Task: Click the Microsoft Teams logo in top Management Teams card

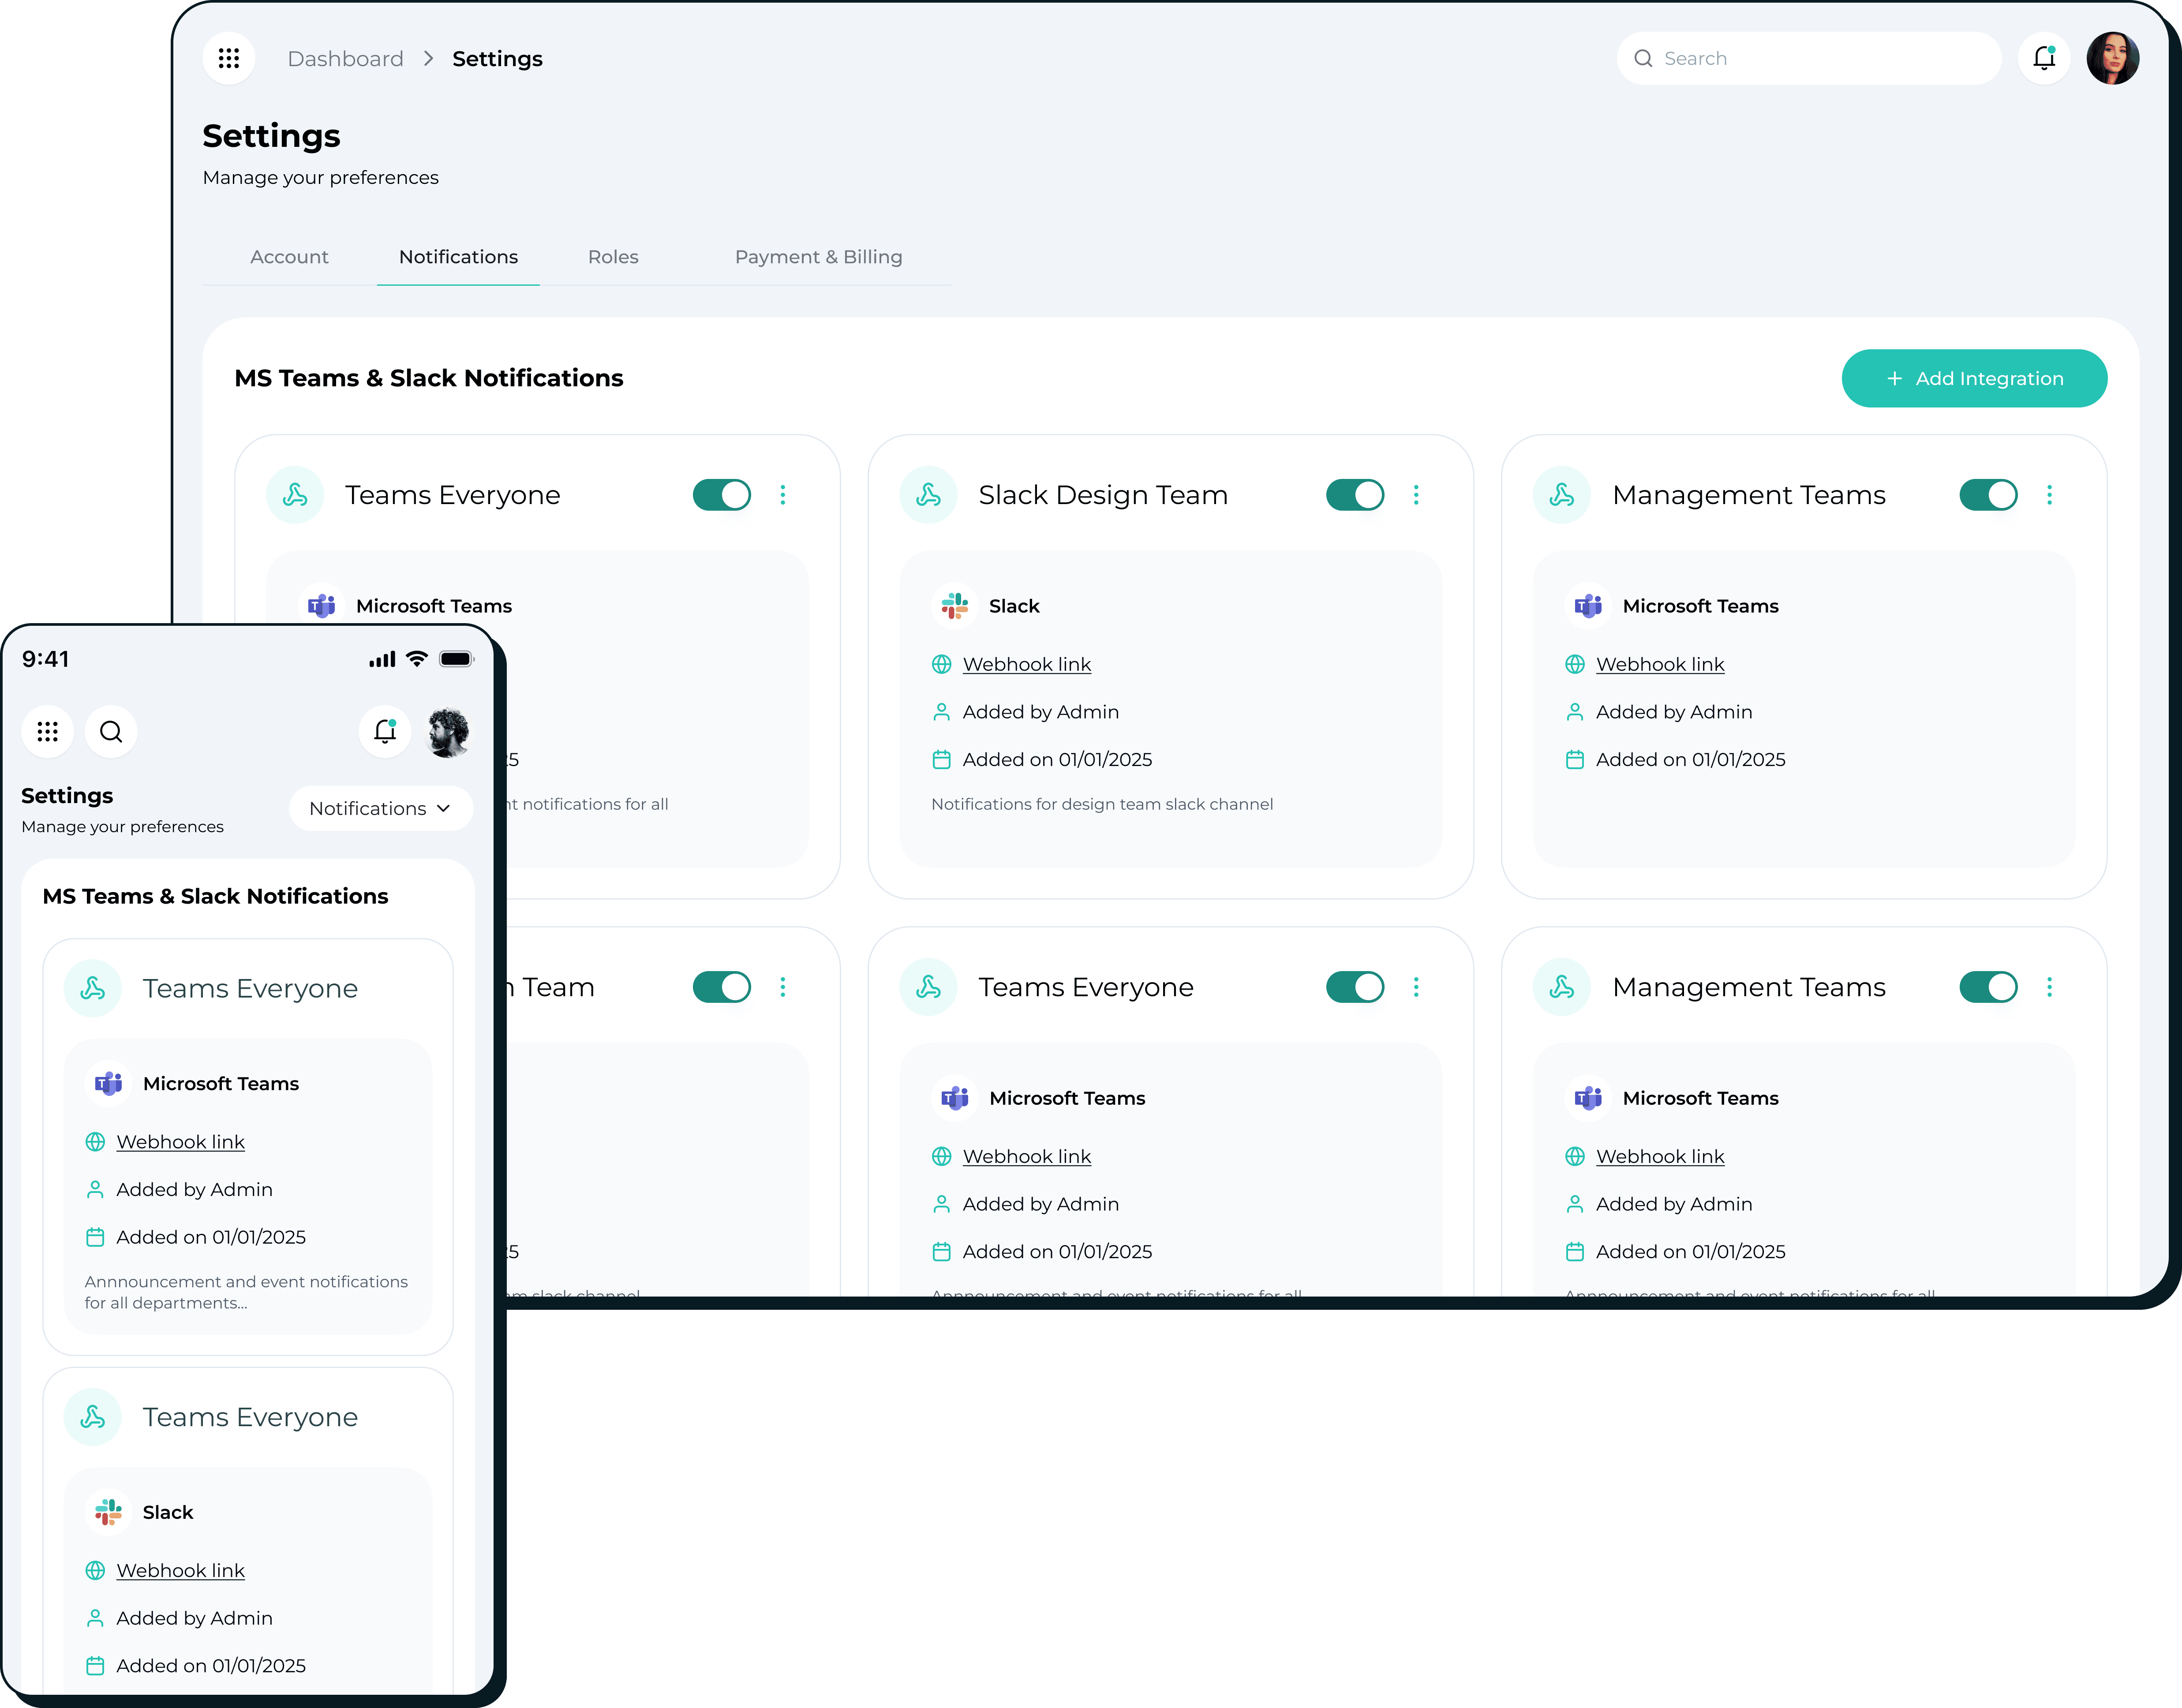Action: click(1587, 606)
